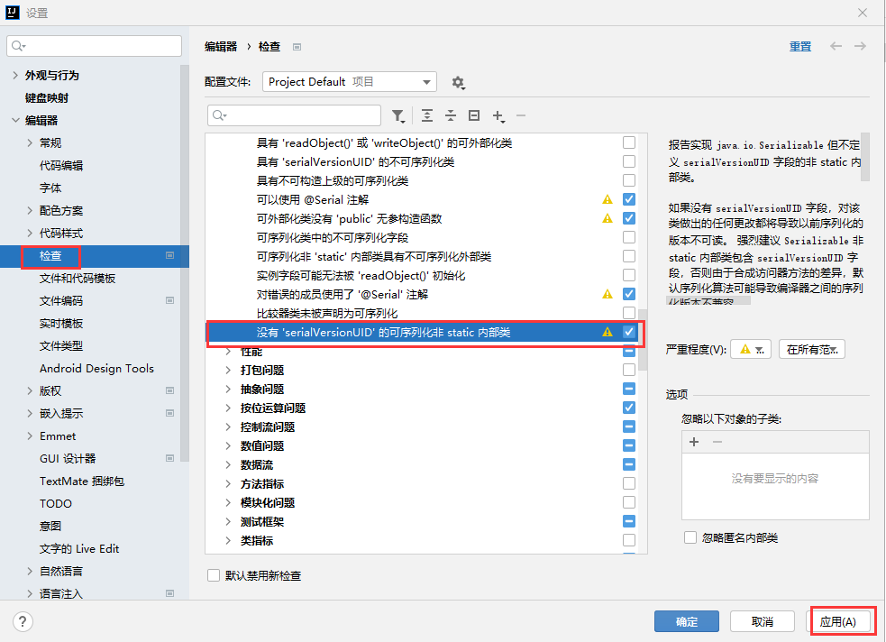Toggle the 可以使用 '@Serial' 注解 checkbox

click(629, 199)
